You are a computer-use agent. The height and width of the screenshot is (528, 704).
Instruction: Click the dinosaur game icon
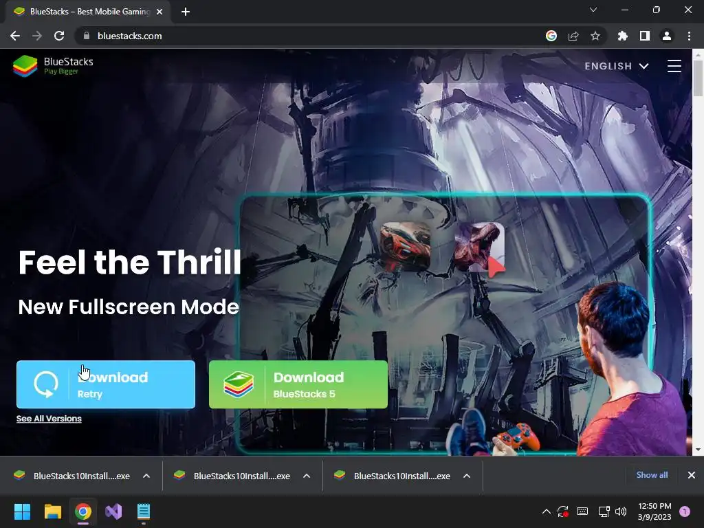[x=479, y=247]
